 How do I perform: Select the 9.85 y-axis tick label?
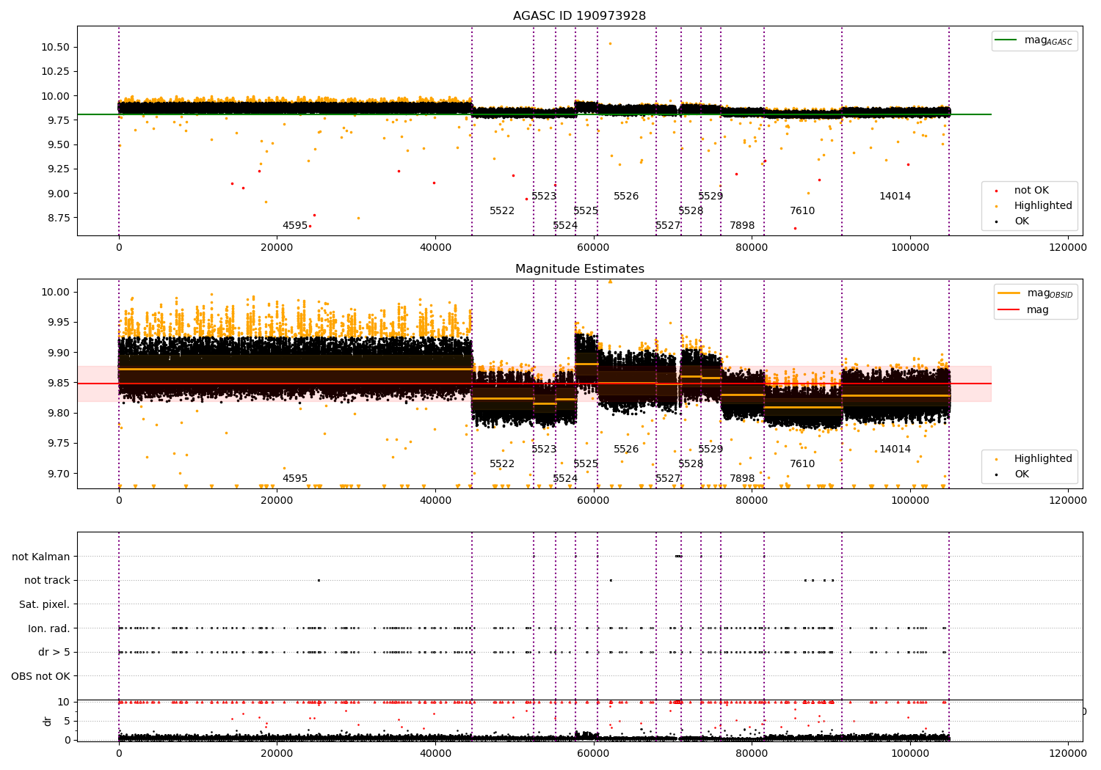point(58,383)
